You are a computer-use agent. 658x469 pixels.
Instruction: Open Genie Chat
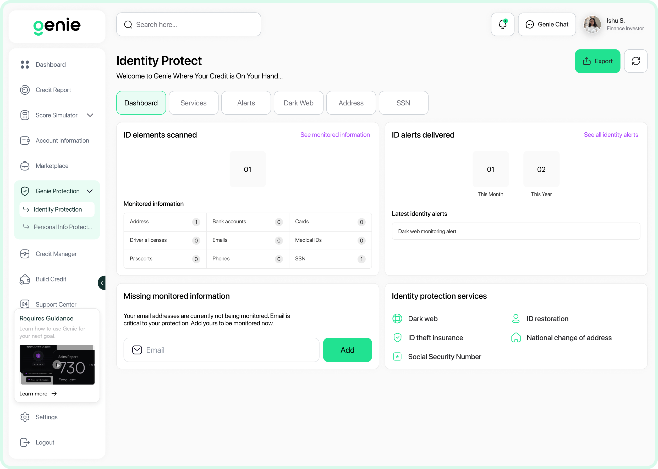pyautogui.click(x=547, y=25)
